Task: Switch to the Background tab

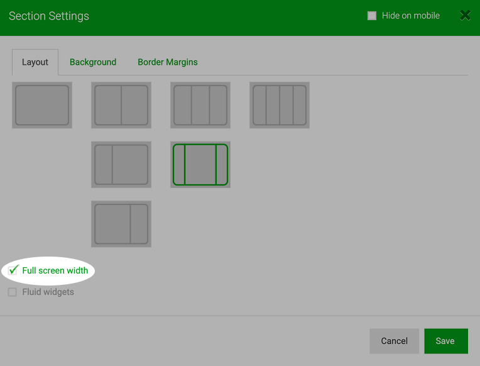Action: tap(93, 62)
